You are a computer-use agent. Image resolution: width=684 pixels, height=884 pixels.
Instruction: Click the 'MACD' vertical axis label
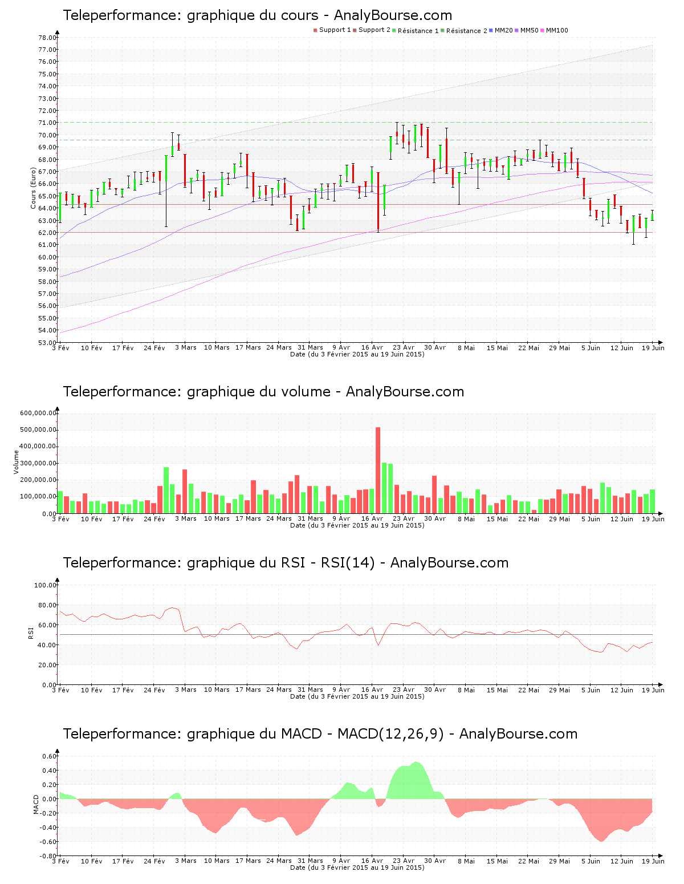[36, 804]
